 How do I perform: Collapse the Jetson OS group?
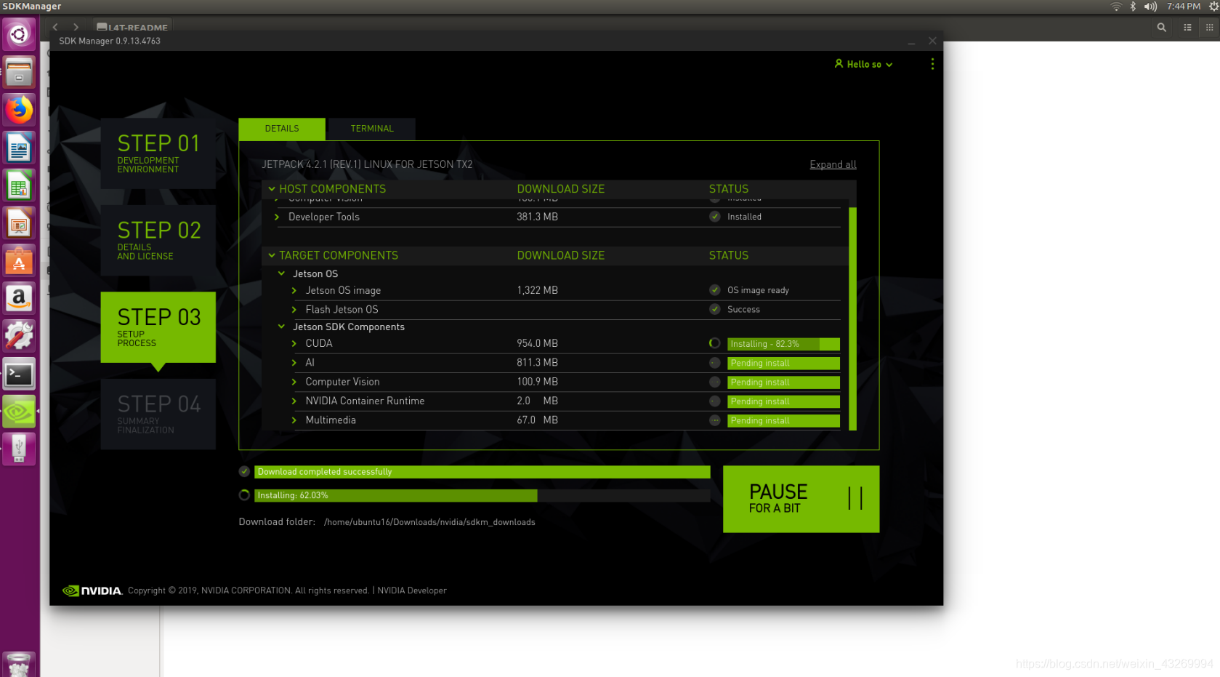(x=281, y=273)
